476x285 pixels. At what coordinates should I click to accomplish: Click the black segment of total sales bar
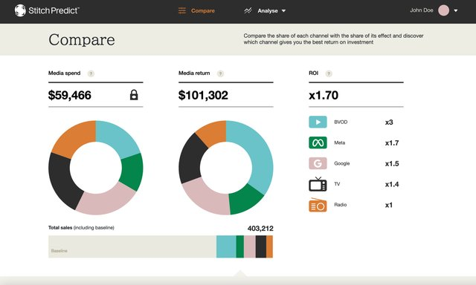click(261, 246)
